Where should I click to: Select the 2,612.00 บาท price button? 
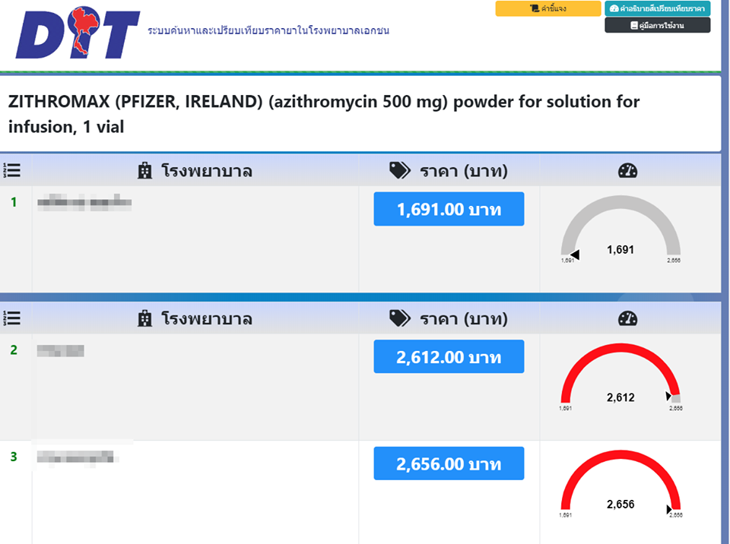click(x=449, y=357)
